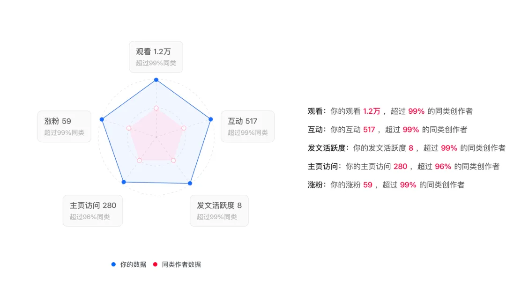Click the red 96% value in the 主页访问 summary

tap(443, 166)
